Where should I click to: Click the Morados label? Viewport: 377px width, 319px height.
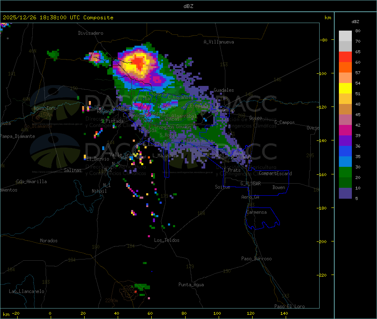[x=49, y=241]
